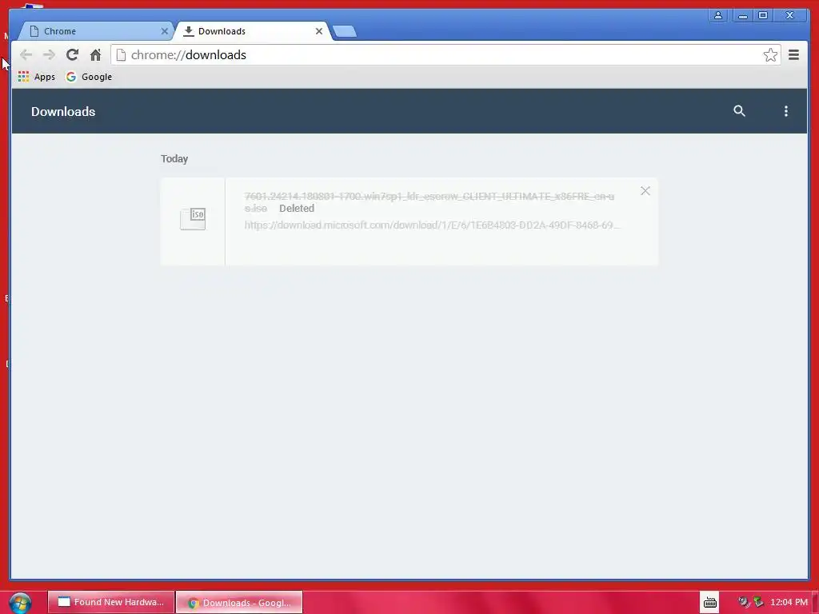Screen dimensions: 819x614
Task: Search downloads with magnifier icon
Action: tap(739, 110)
